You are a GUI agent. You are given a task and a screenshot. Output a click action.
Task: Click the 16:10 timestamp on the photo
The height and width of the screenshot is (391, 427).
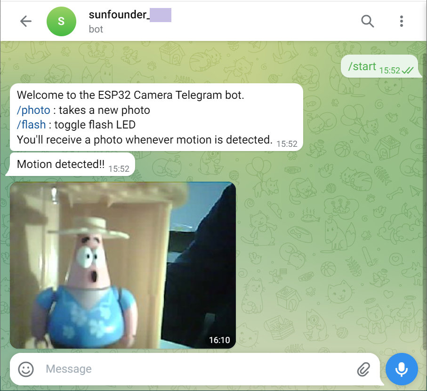(219, 340)
